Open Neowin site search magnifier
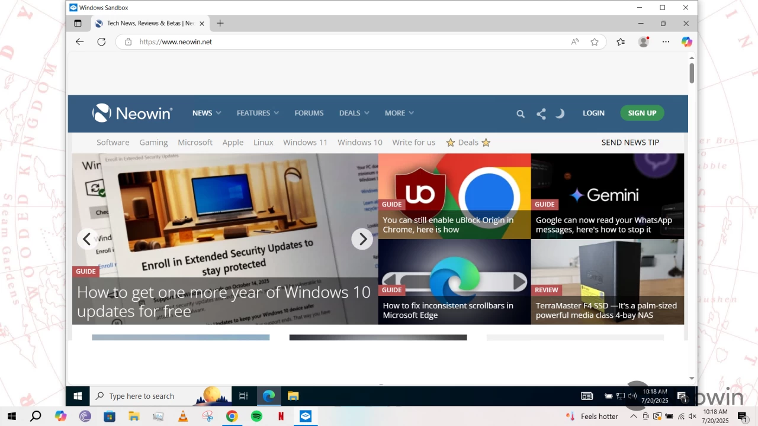The image size is (758, 426). pyautogui.click(x=520, y=114)
